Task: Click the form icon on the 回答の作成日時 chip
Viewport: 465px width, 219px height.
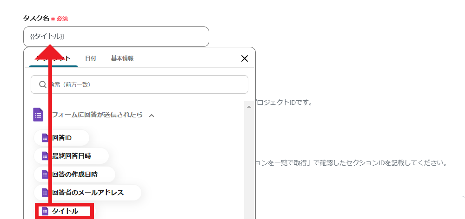Action: (x=45, y=174)
